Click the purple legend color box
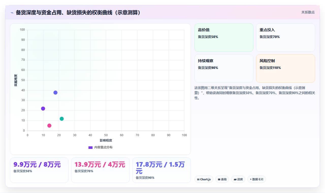Screen dimensions: 325x193 (90, 147)
